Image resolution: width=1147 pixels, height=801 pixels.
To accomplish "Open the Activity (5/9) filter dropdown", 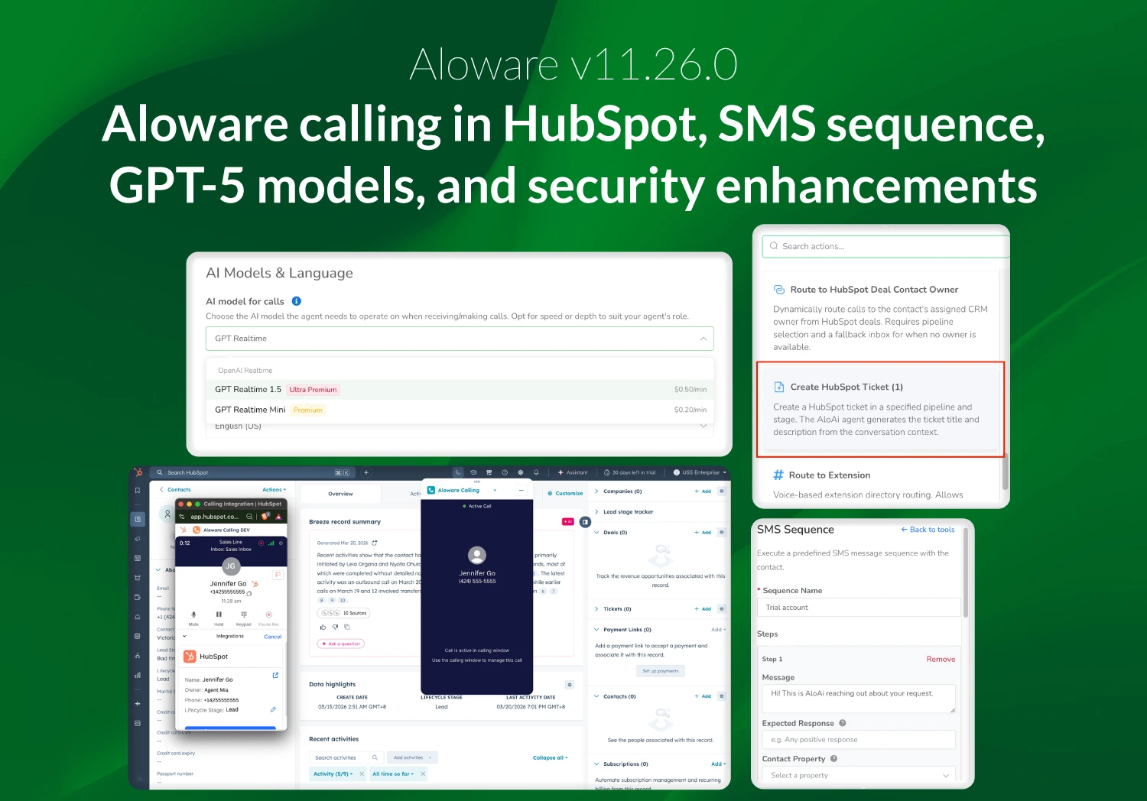I will [x=333, y=773].
